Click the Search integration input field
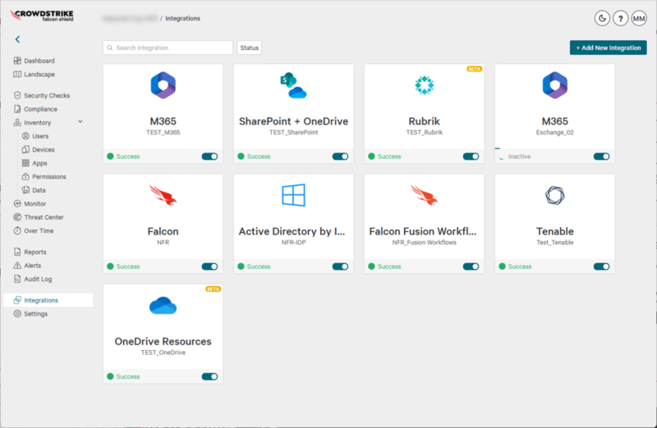The image size is (657, 428). 168,48
